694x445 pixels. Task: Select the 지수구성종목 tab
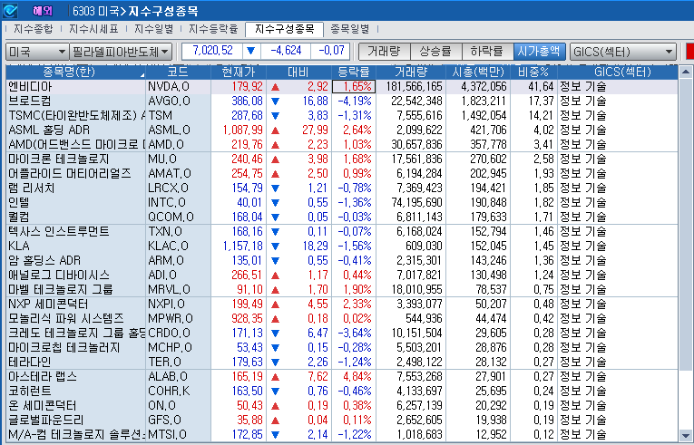pos(284,29)
